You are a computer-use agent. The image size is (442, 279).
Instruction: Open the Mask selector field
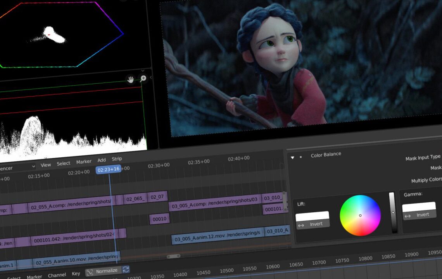point(440,168)
